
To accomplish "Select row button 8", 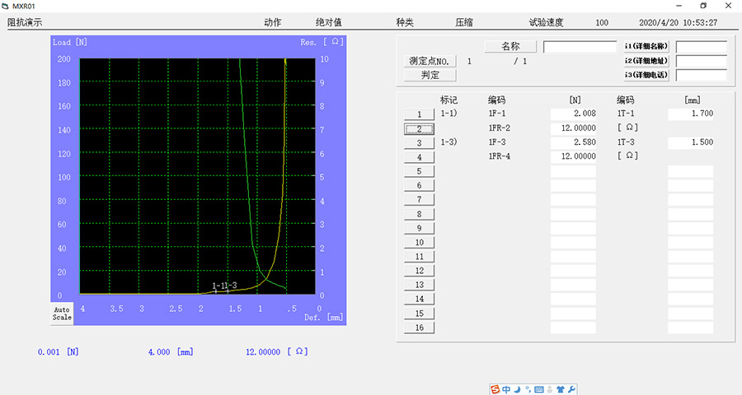I will click(x=420, y=214).
